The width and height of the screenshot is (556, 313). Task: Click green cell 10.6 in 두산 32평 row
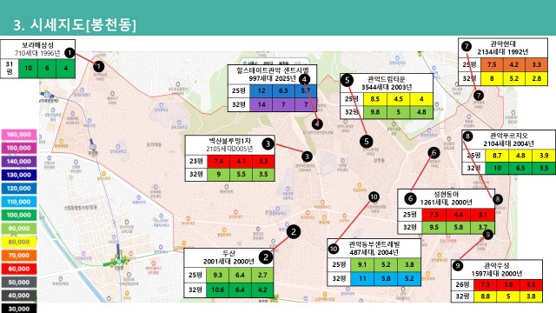[217, 290]
